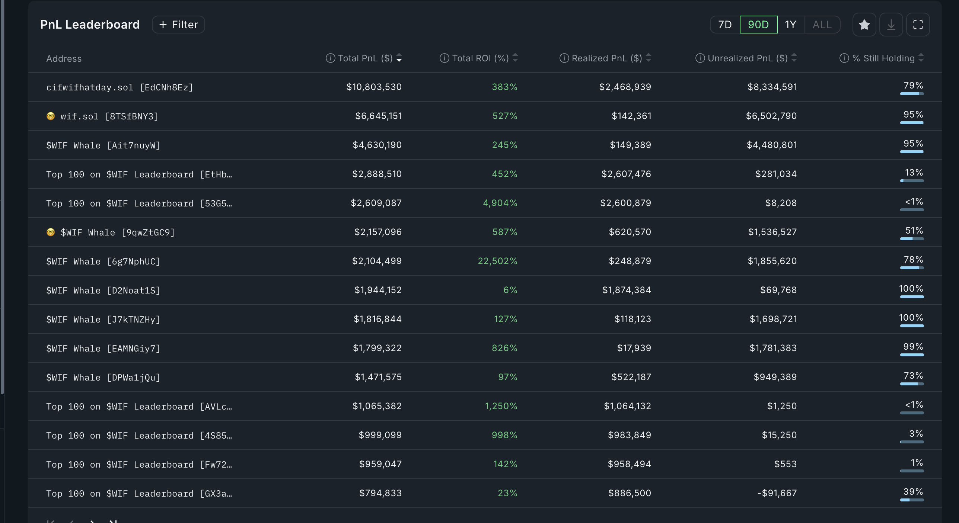Click info icon beside Unrealized PnL
The width and height of the screenshot is (959, 523).
[x=700, y=58]
